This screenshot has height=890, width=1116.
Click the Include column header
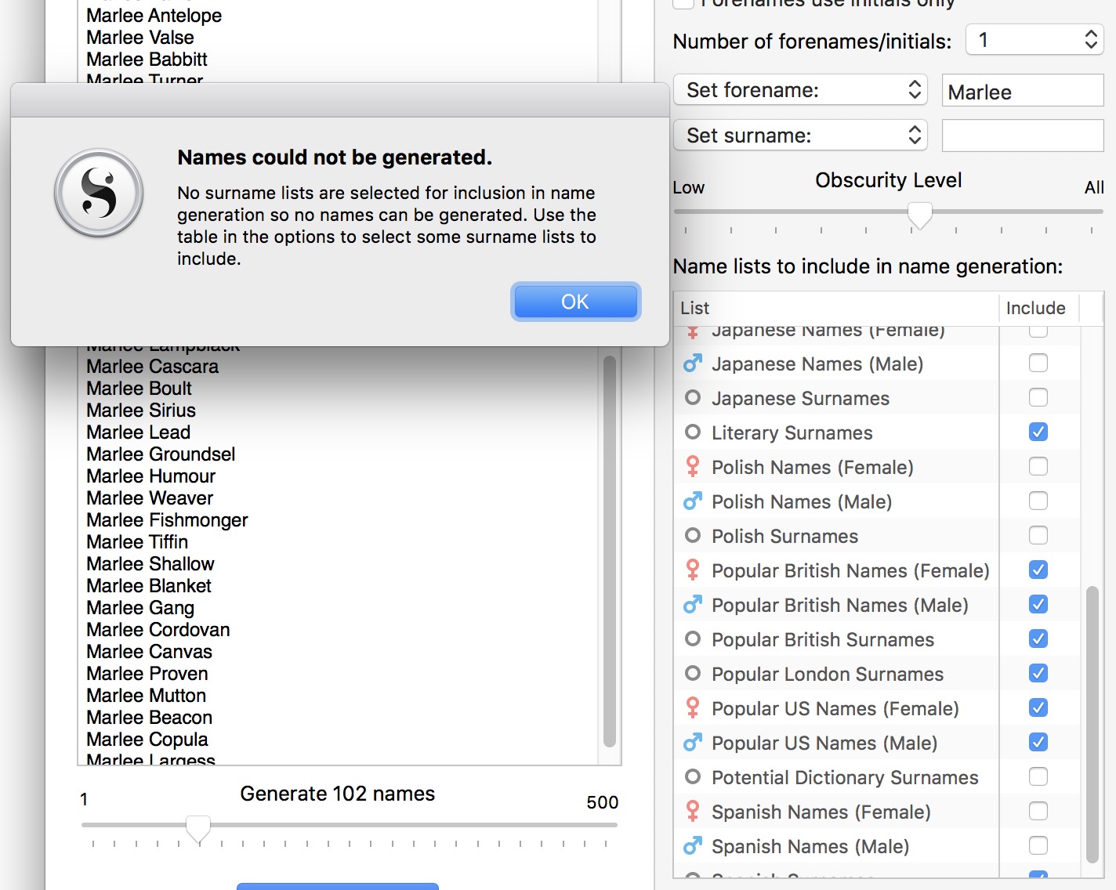tap(1035, 308)
